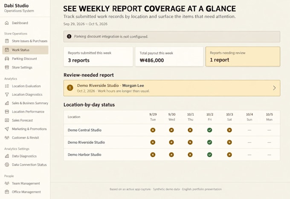Viewport: 290px width, 199px height.
Task: Open Data Connection Status page
Action: (x=25, y=165)
